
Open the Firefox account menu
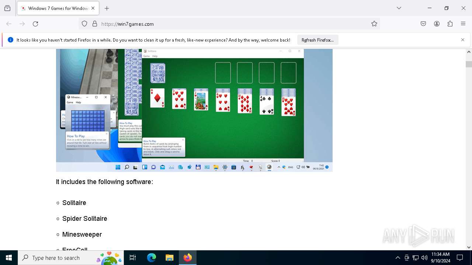coord(437,24)
